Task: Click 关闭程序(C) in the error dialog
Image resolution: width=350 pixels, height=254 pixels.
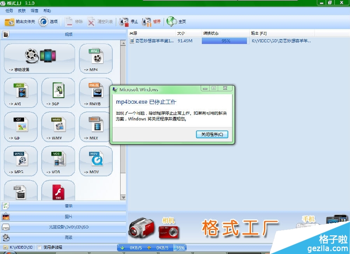Action: pos(212,134)
